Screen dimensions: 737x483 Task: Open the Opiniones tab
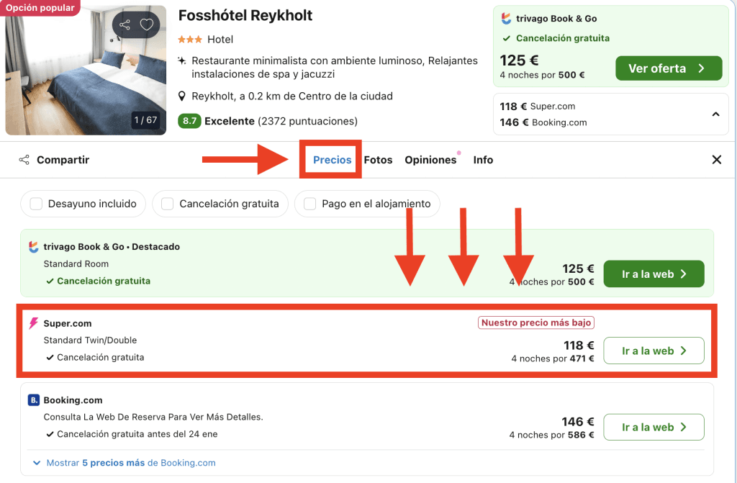coord(430,160)
